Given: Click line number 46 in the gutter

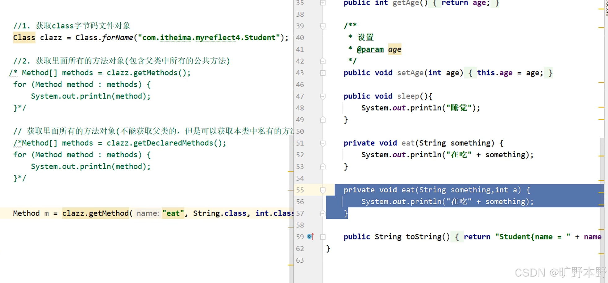Looking at the screenshot, I should pos(300,85).
